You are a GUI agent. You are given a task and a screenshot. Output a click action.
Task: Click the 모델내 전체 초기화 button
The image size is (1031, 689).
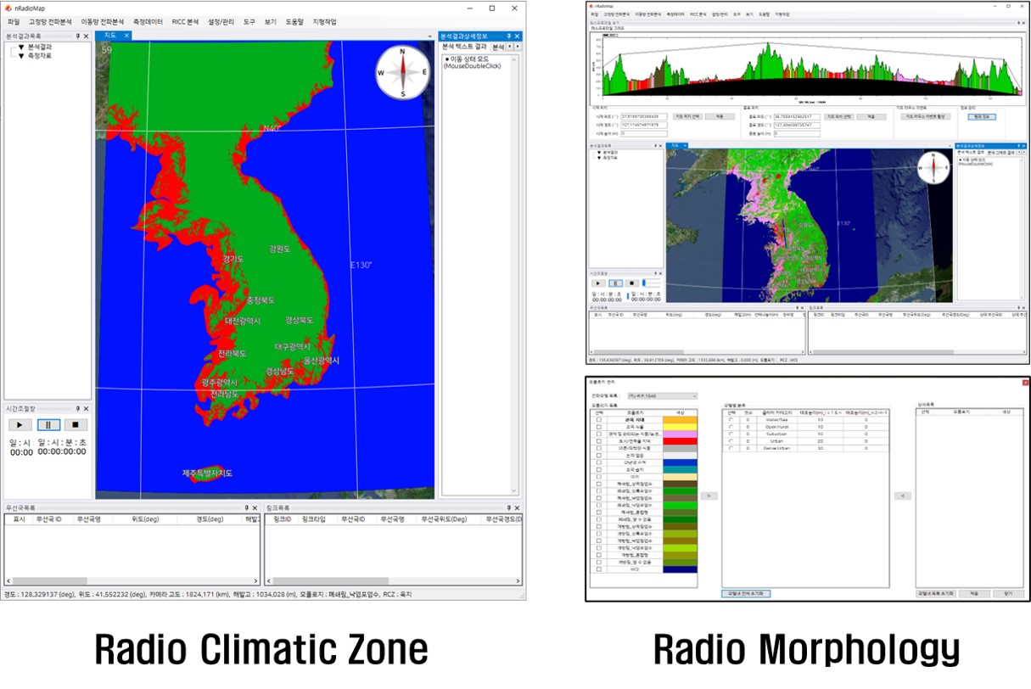746,594
